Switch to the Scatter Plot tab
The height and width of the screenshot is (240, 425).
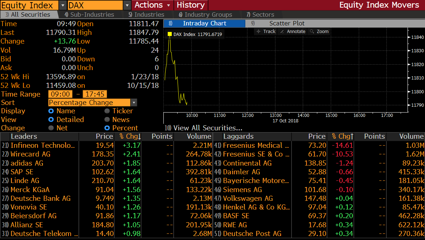[x=287, y=23]
